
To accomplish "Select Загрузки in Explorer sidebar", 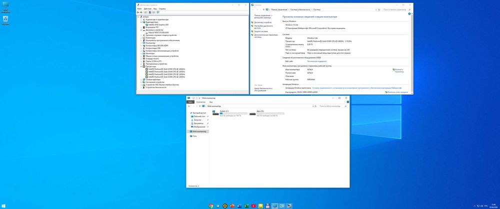I will [196, 120].
